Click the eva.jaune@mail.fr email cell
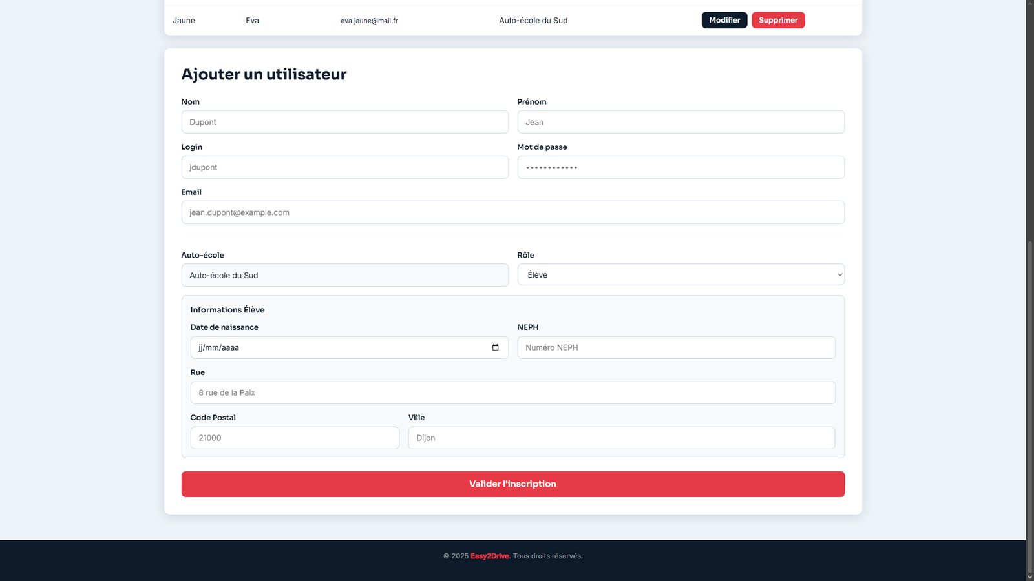Viewport: 1034px width, 581px height. [369, 21]
